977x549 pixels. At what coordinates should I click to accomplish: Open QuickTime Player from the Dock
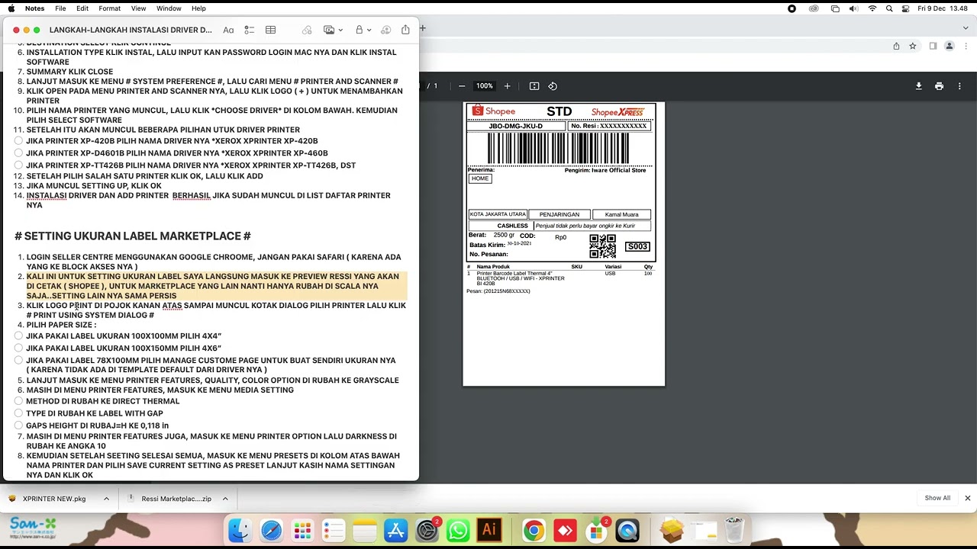[x=627, y=530]
